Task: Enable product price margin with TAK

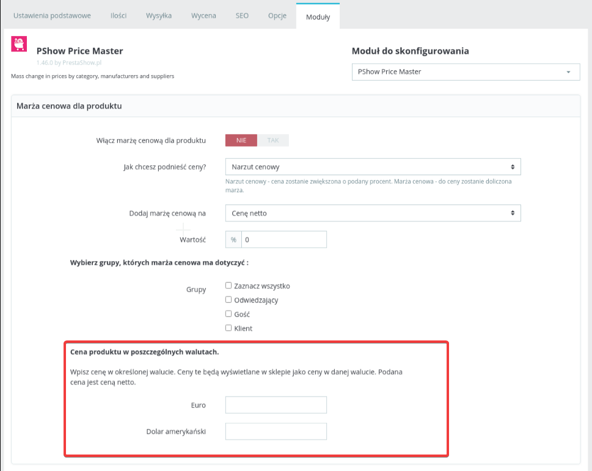Action: tap(273, 140)
